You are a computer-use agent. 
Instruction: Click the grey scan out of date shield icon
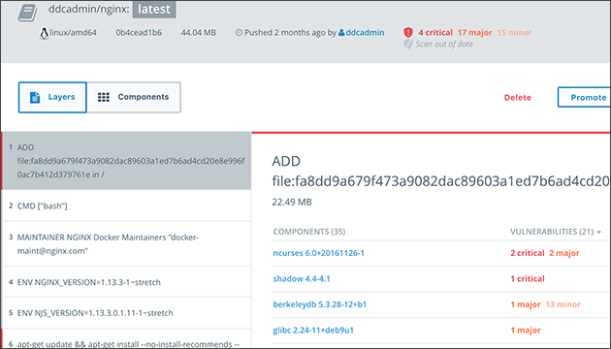tap(408, 44)
